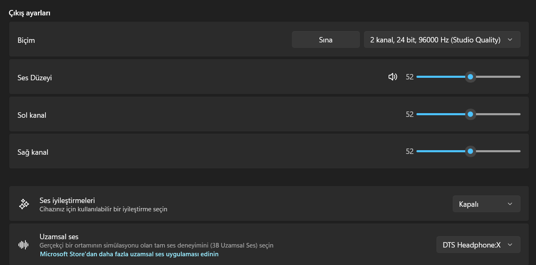The image size is (536, 265).
Task: Click the Ses Düzeyi slider thumb
Action: (x=470, y=77)
